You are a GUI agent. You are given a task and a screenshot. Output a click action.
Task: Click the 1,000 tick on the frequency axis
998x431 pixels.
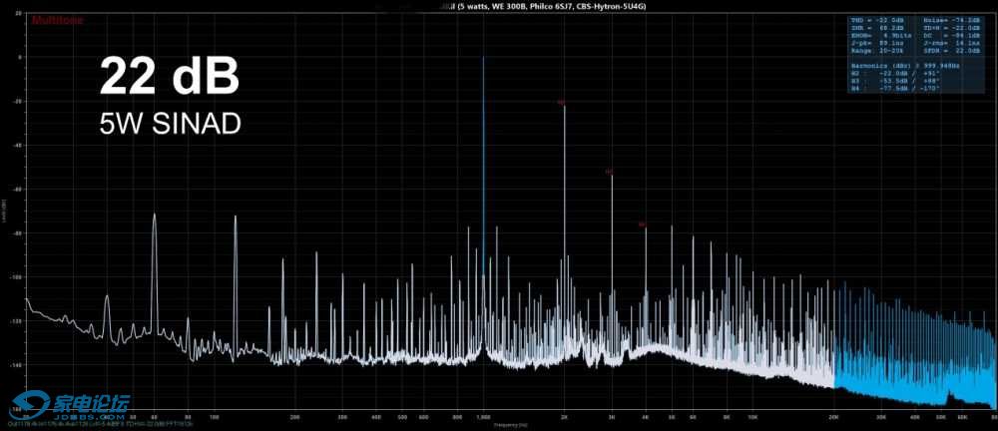point(483,414)
